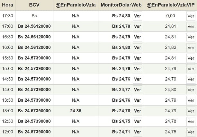Open EnParaleloVzlaVIP Ver button in 12:30 row
Viewport: 197px width, 137px height.
[191, 121]
